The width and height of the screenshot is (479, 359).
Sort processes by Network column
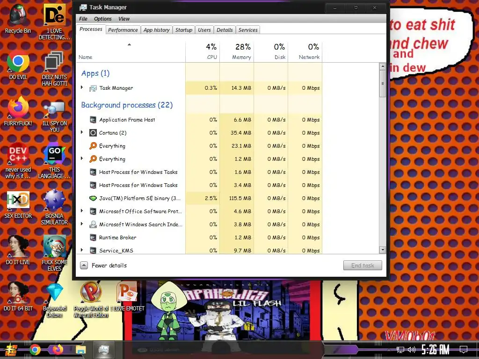click(x=305, y=52)
